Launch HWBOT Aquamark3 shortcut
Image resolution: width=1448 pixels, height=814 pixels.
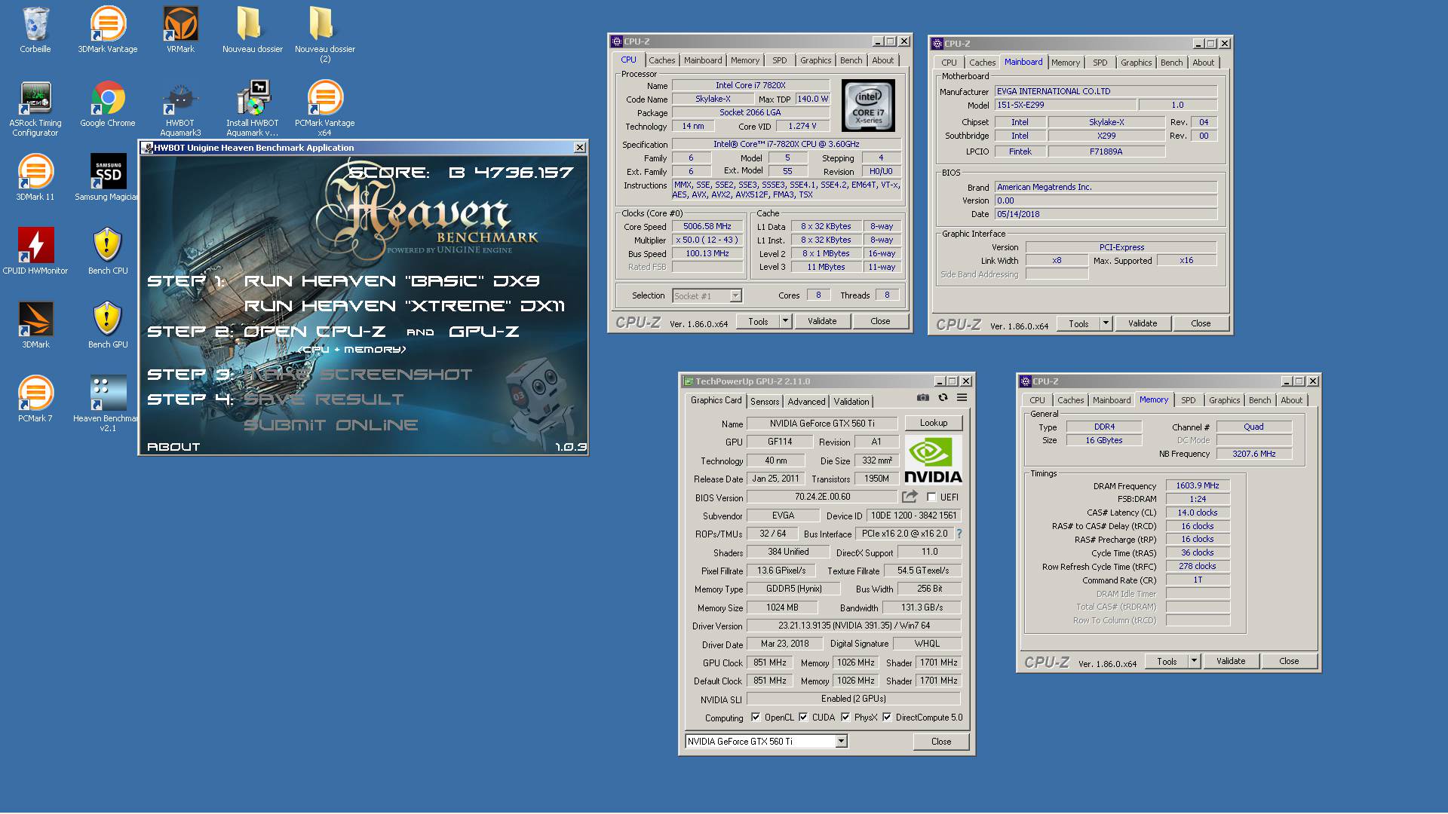point(180,109)
